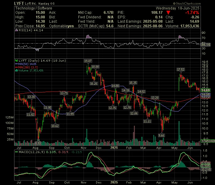Click the header Volume value 17,953,436
This screenshot has width=215, height=185.
(190, 26)
